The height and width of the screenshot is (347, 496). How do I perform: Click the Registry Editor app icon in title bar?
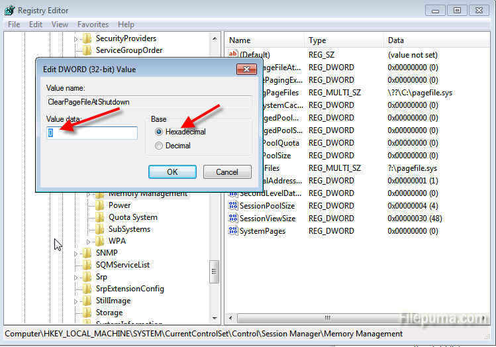pyautogui.click(x=9, y=11)
